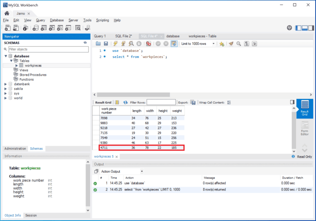This screenshot has height=221, width=316.
Task: Toggle left sidebar panel visibility
Action: [x=298, y=28]
